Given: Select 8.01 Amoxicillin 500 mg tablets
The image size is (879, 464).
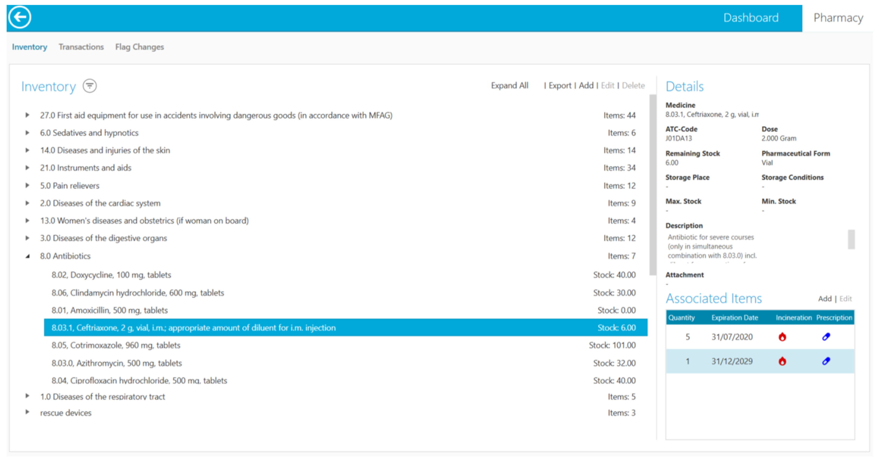Looking at the screenshot, I should click(x=109, y=310).
